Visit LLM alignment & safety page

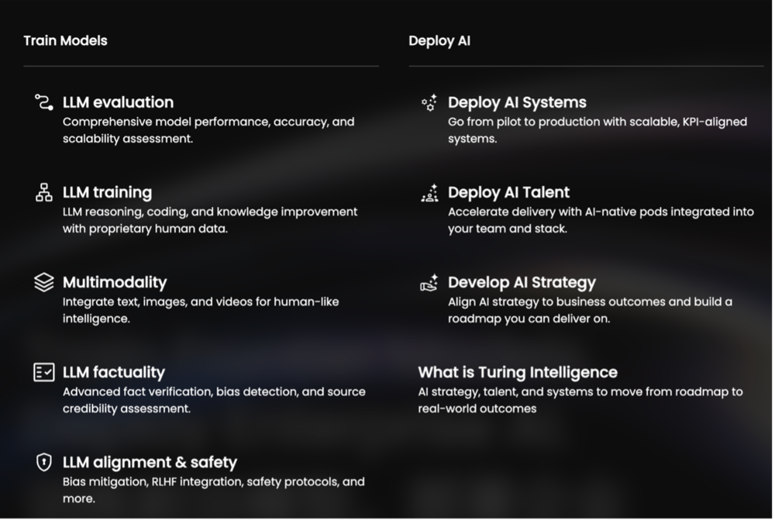tap(150, 463)
